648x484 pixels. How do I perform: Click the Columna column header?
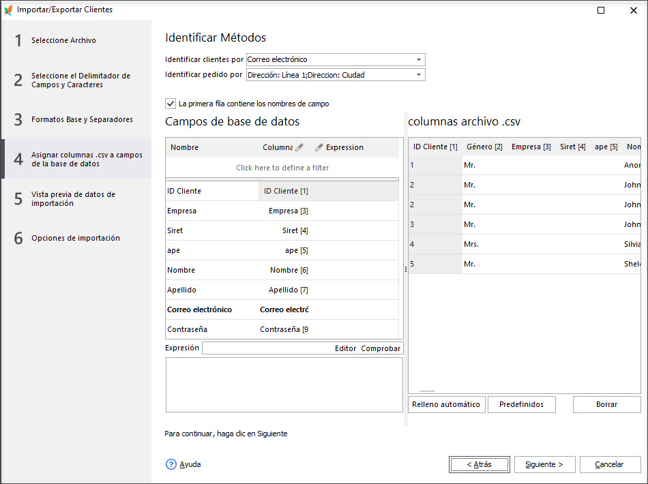point(278,147)
